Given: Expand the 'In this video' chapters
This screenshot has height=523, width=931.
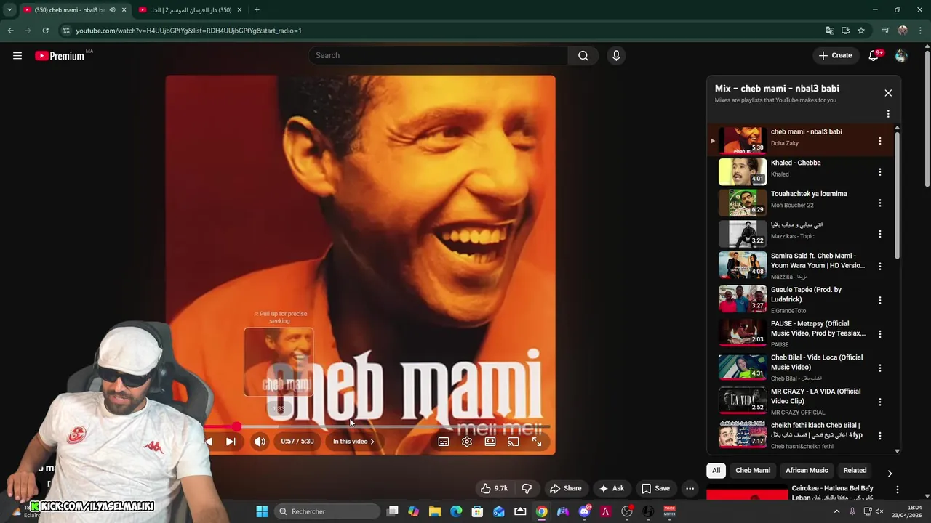Looking at the screenshot, I should tap(353, 442).
